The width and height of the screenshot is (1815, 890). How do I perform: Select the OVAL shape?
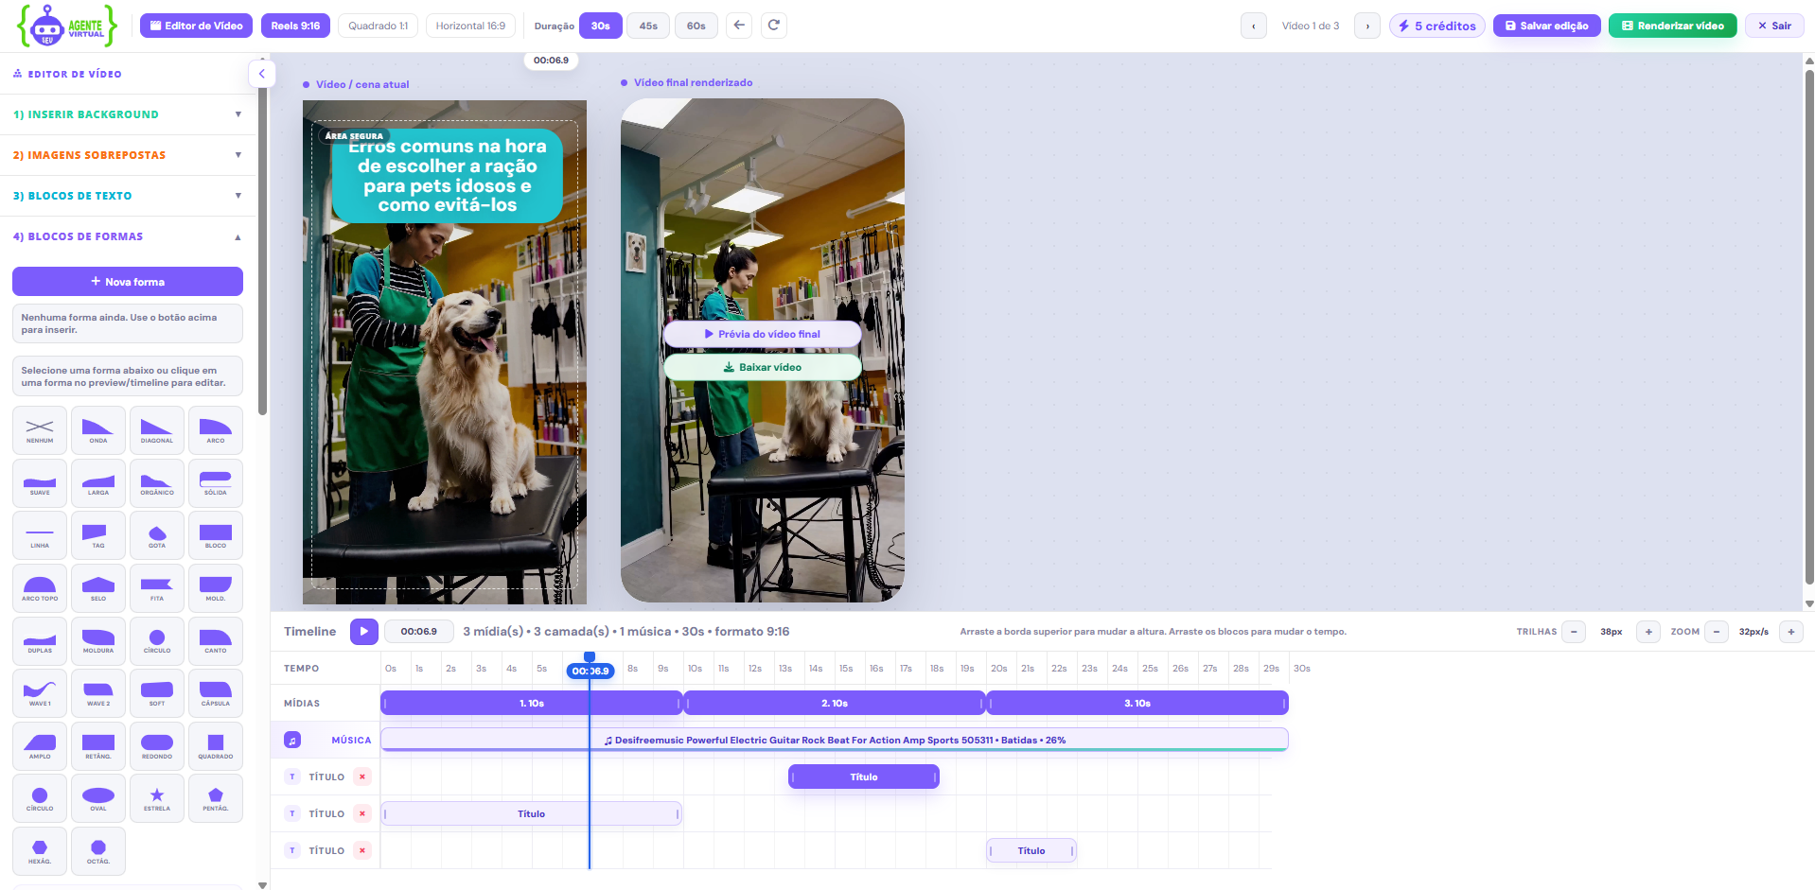click(98, 798)
